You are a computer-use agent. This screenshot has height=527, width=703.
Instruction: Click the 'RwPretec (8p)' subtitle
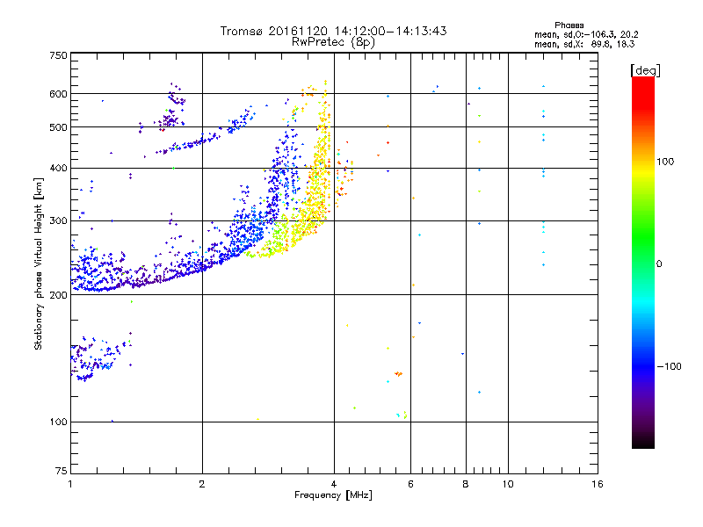(x=333, y=42)
